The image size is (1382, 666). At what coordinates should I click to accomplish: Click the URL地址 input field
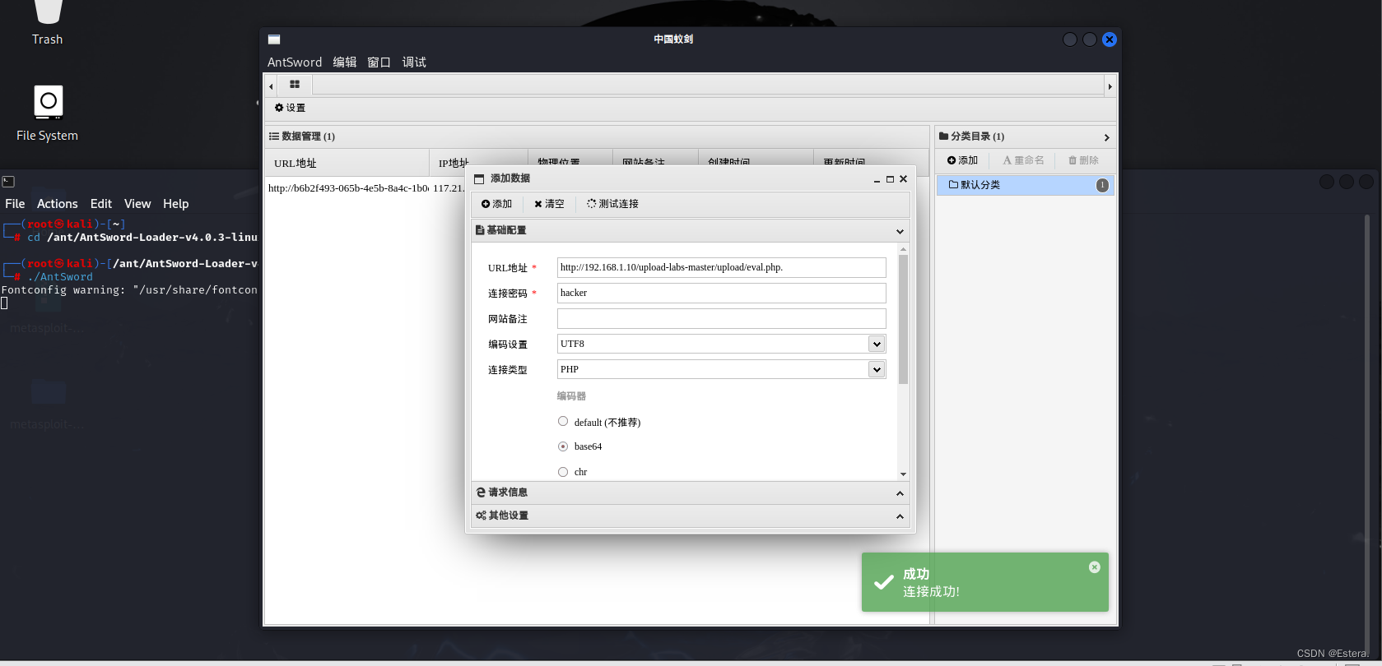pyautogui.click(x=722, y=267)
